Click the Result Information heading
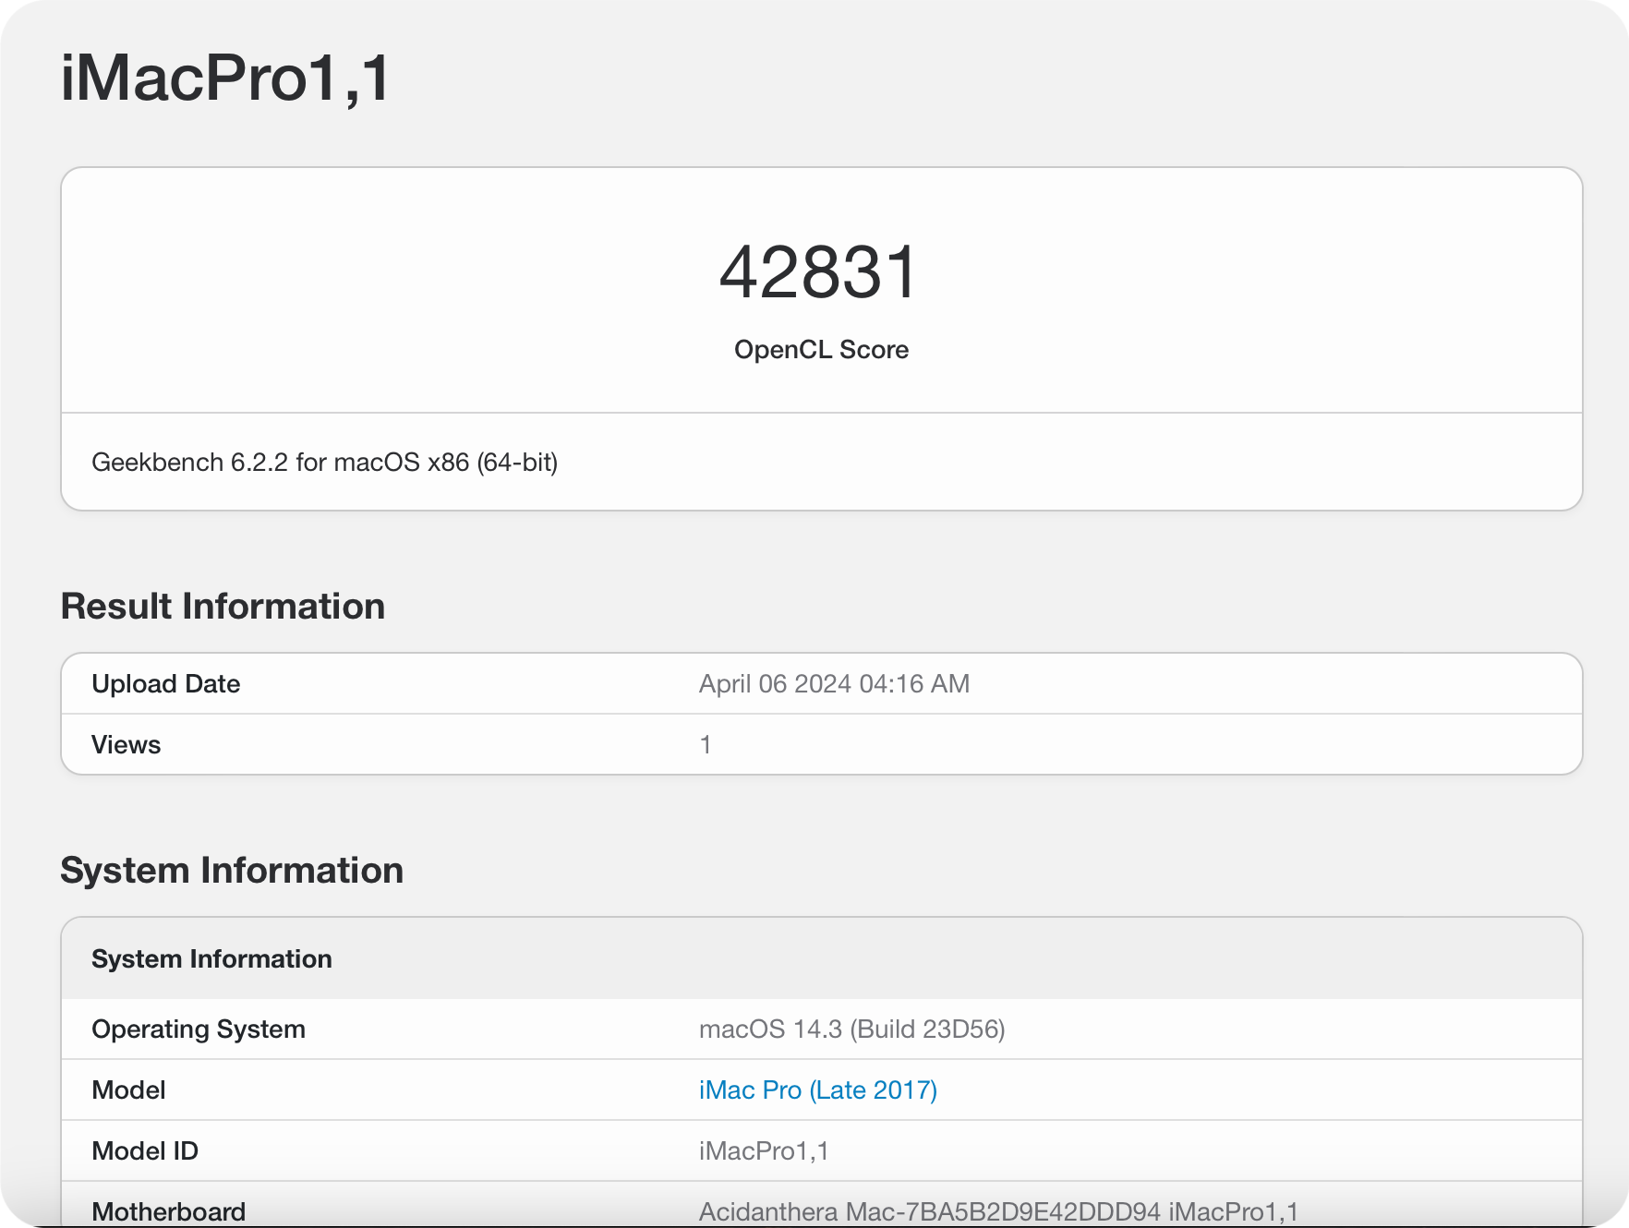Viewport: 1629px width, 1228px height. (223, 607)
